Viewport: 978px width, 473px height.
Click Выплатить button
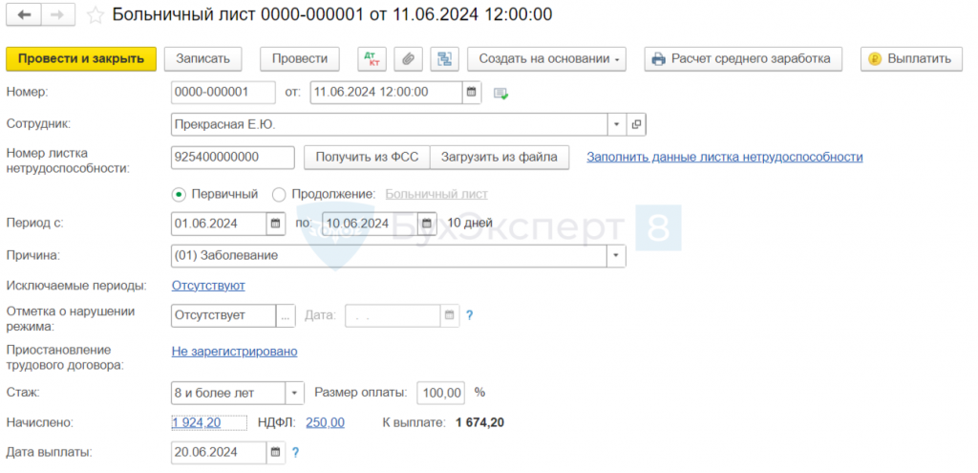tap(911, 58)
